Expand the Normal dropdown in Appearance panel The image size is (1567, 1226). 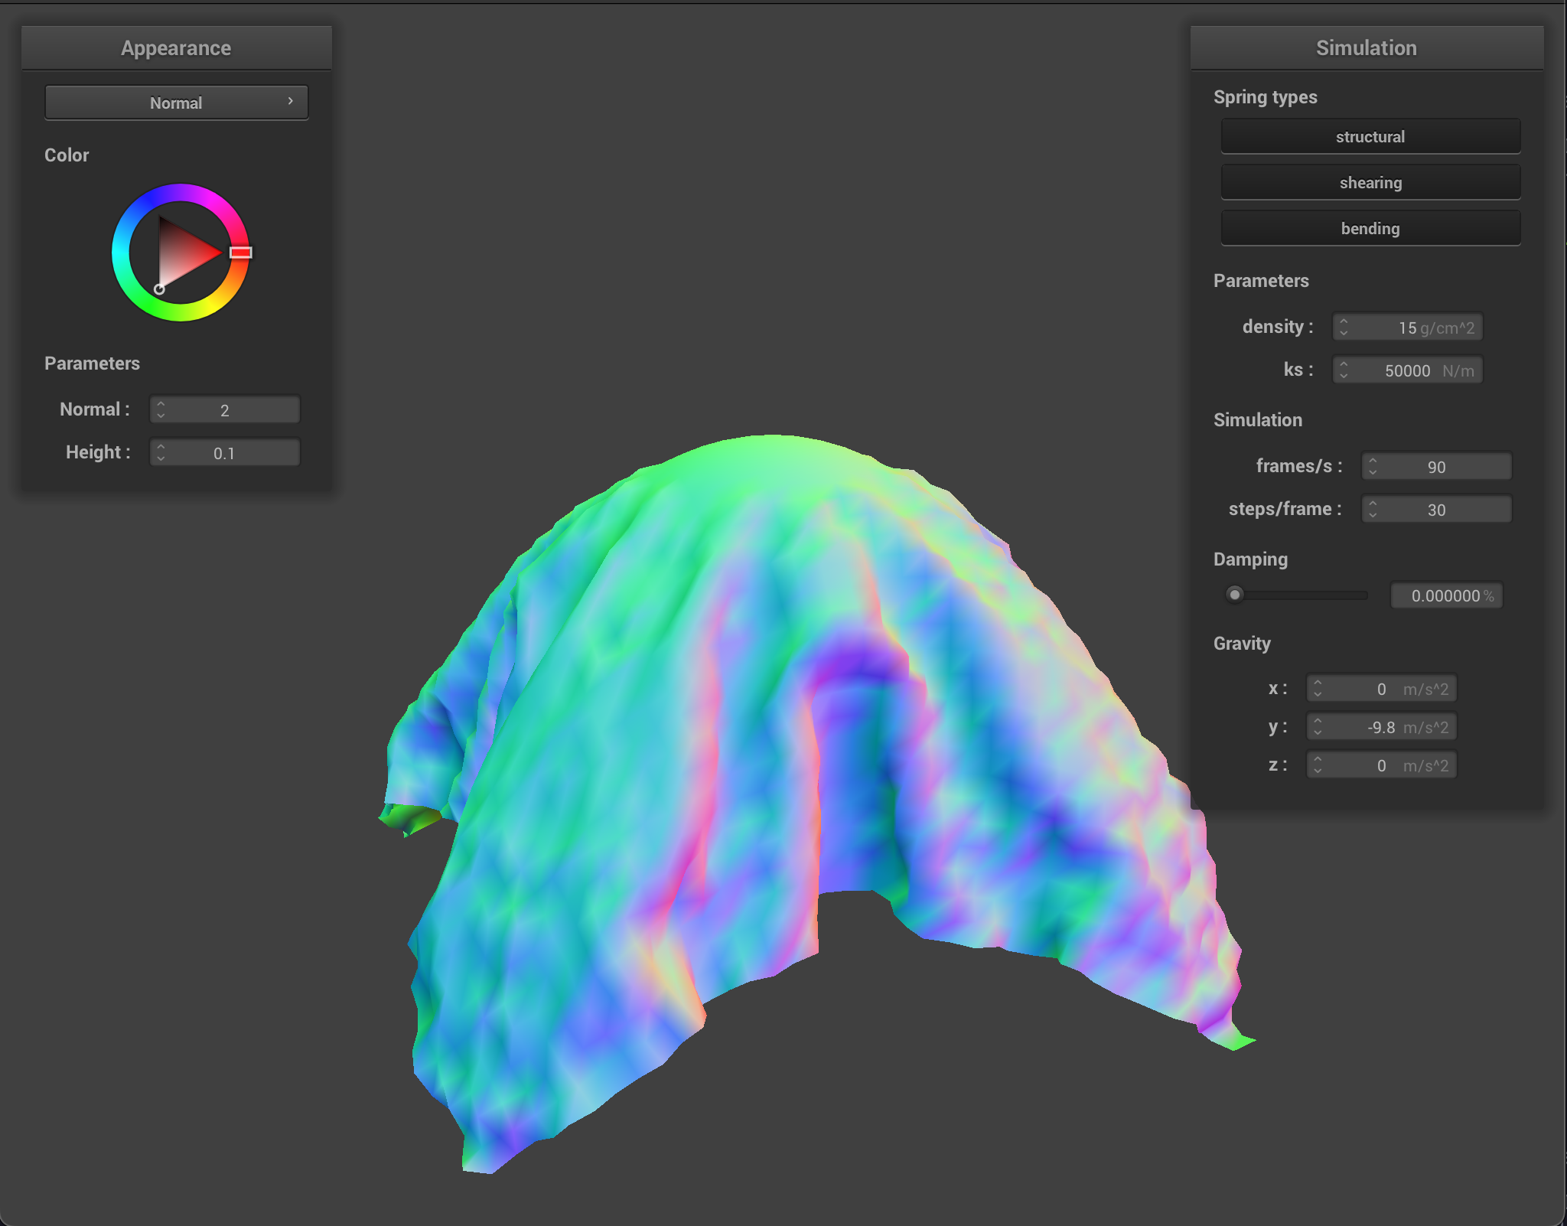pos(291,102)
